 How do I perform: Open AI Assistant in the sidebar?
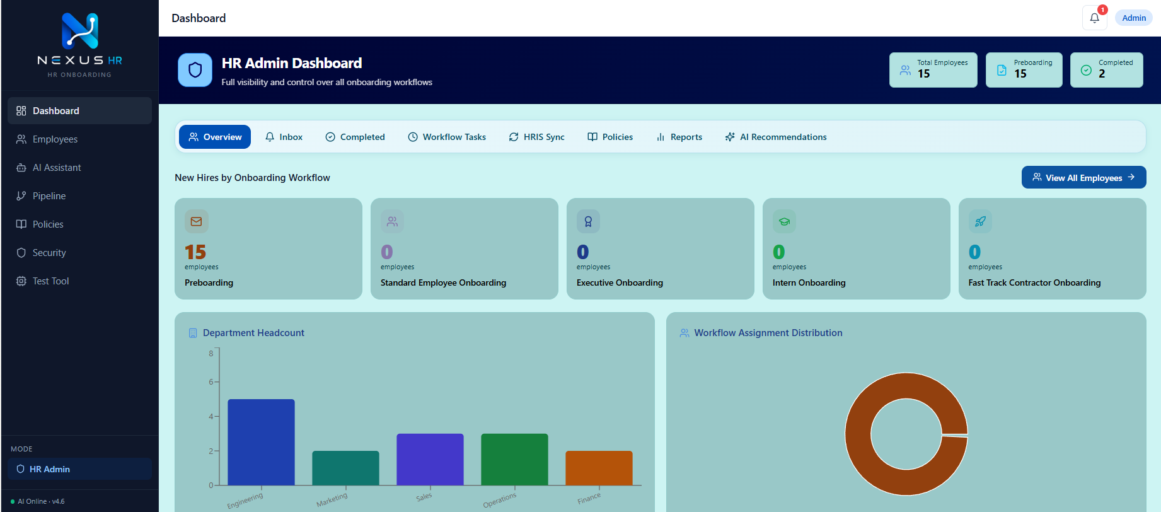(79, 168)
